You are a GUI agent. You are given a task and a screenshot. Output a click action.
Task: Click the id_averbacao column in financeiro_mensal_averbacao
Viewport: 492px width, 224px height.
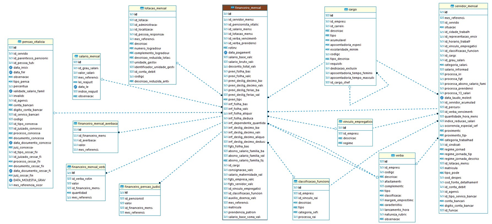point(95,140)
